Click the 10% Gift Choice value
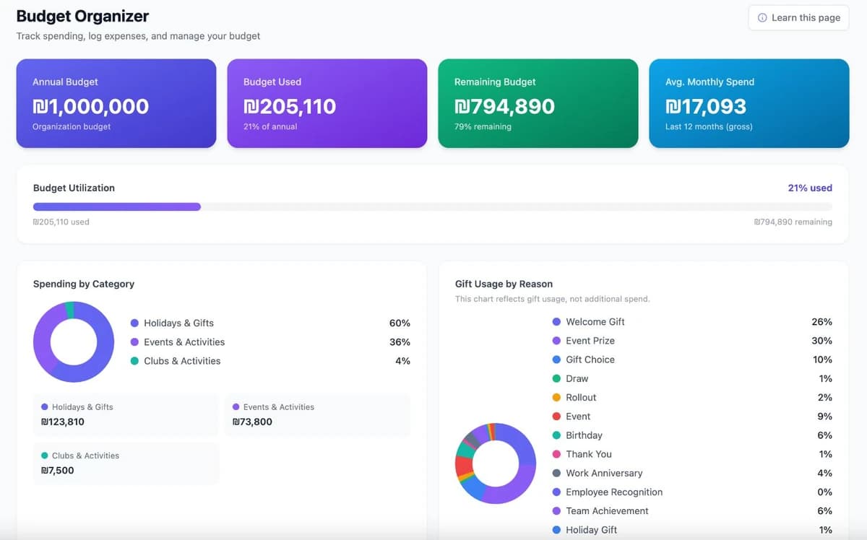 822,359
